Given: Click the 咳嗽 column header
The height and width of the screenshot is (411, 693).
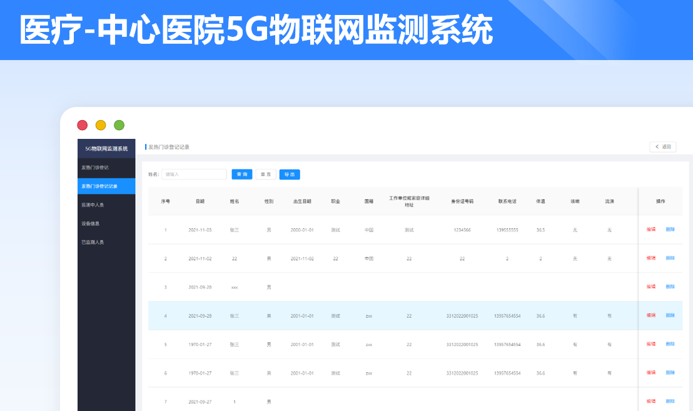Looking at the screenshot, I should click(575, 201).
